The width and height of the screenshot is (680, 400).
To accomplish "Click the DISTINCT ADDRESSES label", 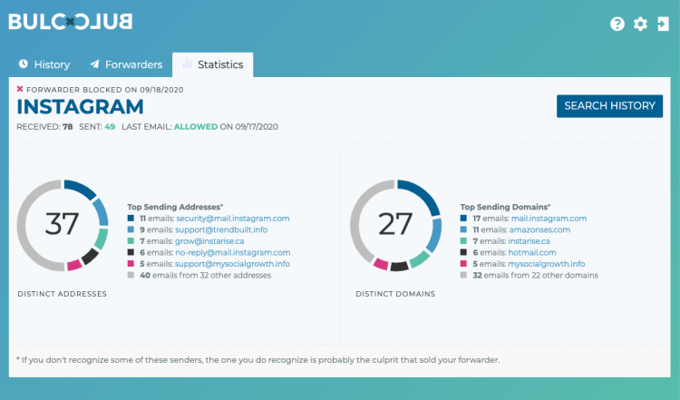I will pos(62,294).
